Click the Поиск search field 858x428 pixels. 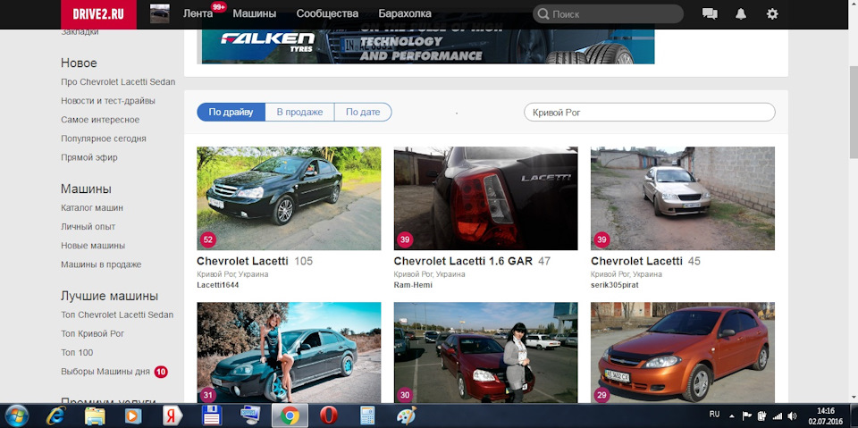608,14
